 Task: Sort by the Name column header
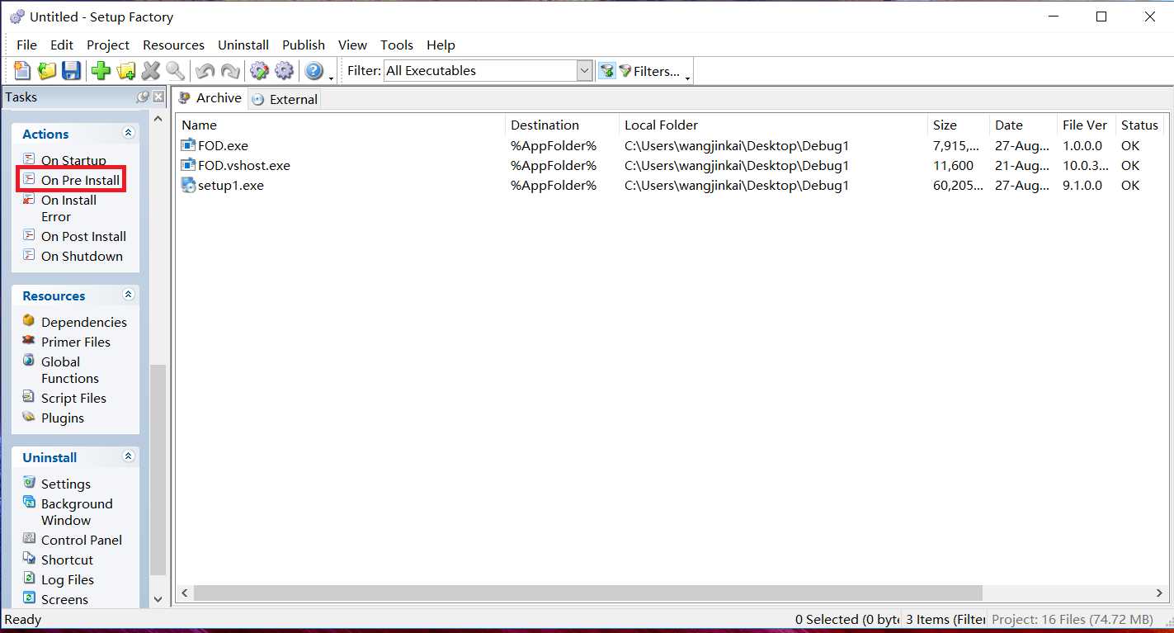coord(341,125)
